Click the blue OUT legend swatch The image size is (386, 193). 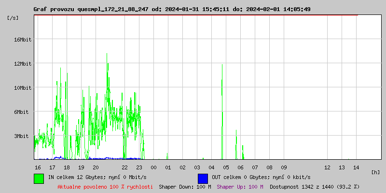coord(203,178)
